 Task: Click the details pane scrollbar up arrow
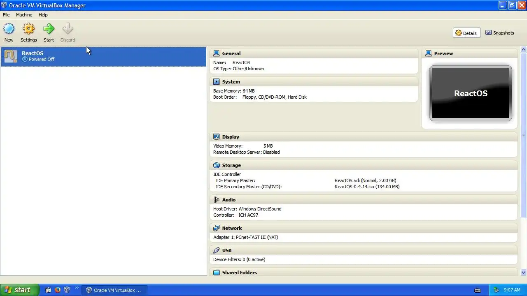point(524,50)
